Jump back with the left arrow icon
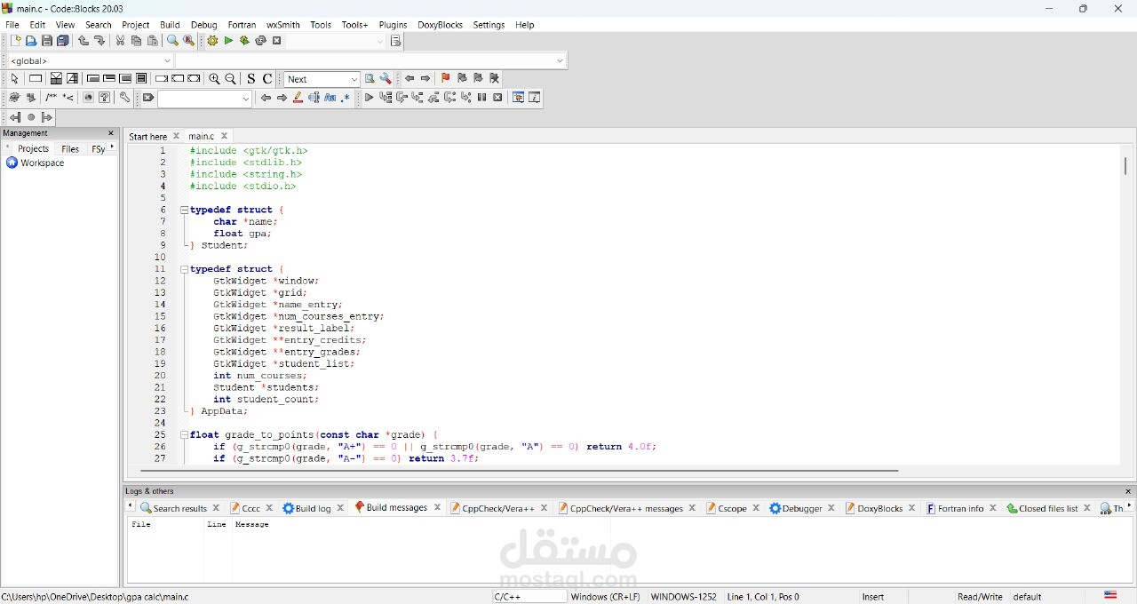Screen dimensions: 1137x604 [x=409, y=79]
